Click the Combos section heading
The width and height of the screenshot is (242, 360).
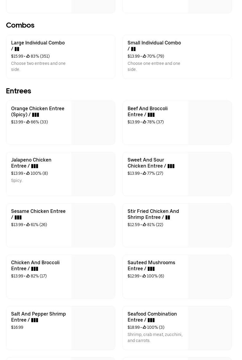point(20,25)
